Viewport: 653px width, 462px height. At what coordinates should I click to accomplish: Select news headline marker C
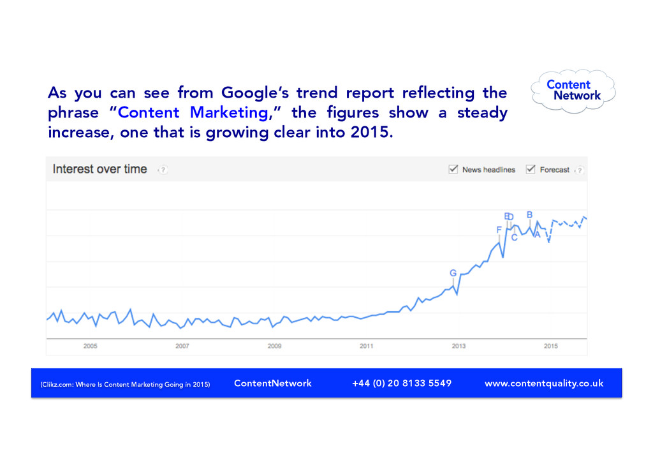[x=515, y=237]
